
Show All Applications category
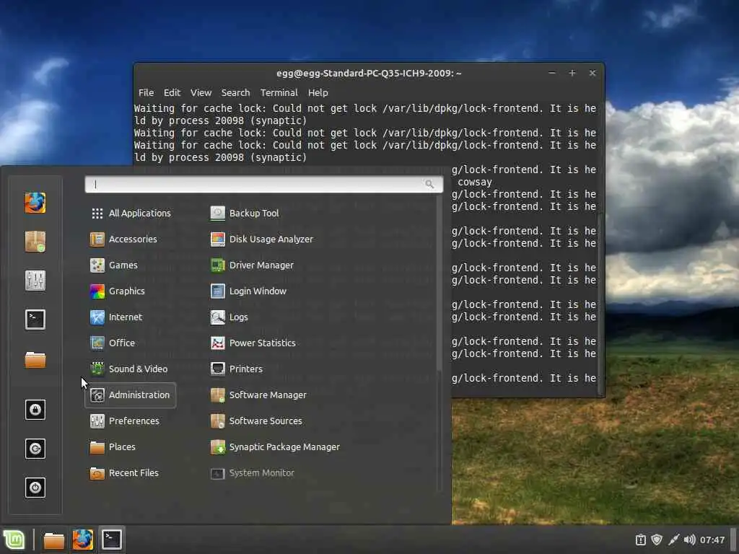(131, 214)
